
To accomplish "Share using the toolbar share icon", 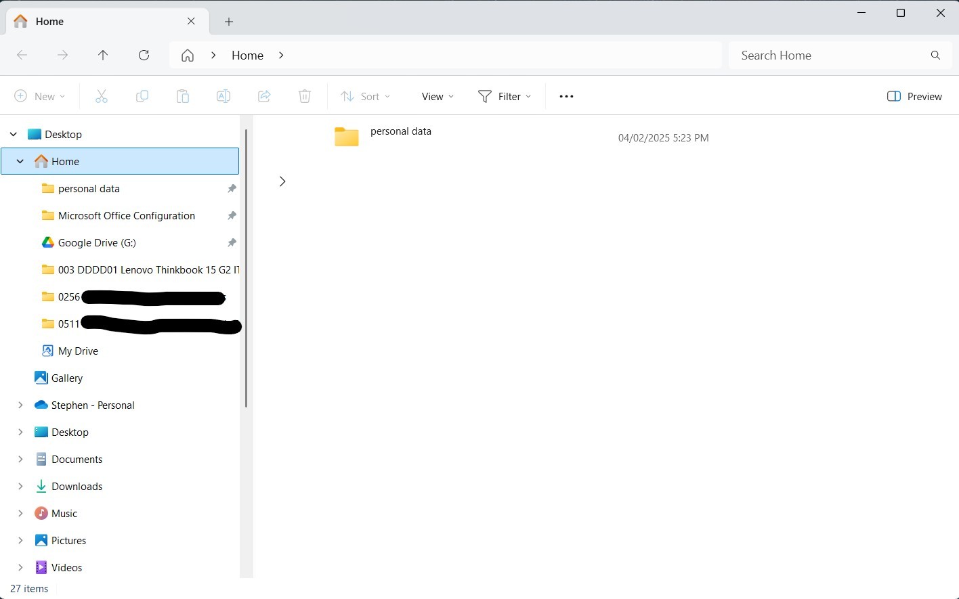I will point(264,95).
